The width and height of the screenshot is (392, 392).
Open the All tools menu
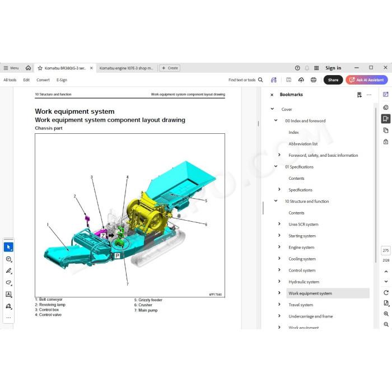[10, 80]
